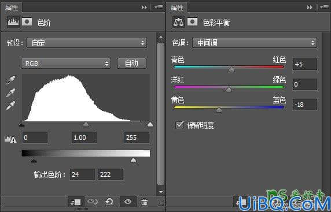Click the gamma field showing 1.00
This screenshot has width=331, height=212.
pos(84,137)
